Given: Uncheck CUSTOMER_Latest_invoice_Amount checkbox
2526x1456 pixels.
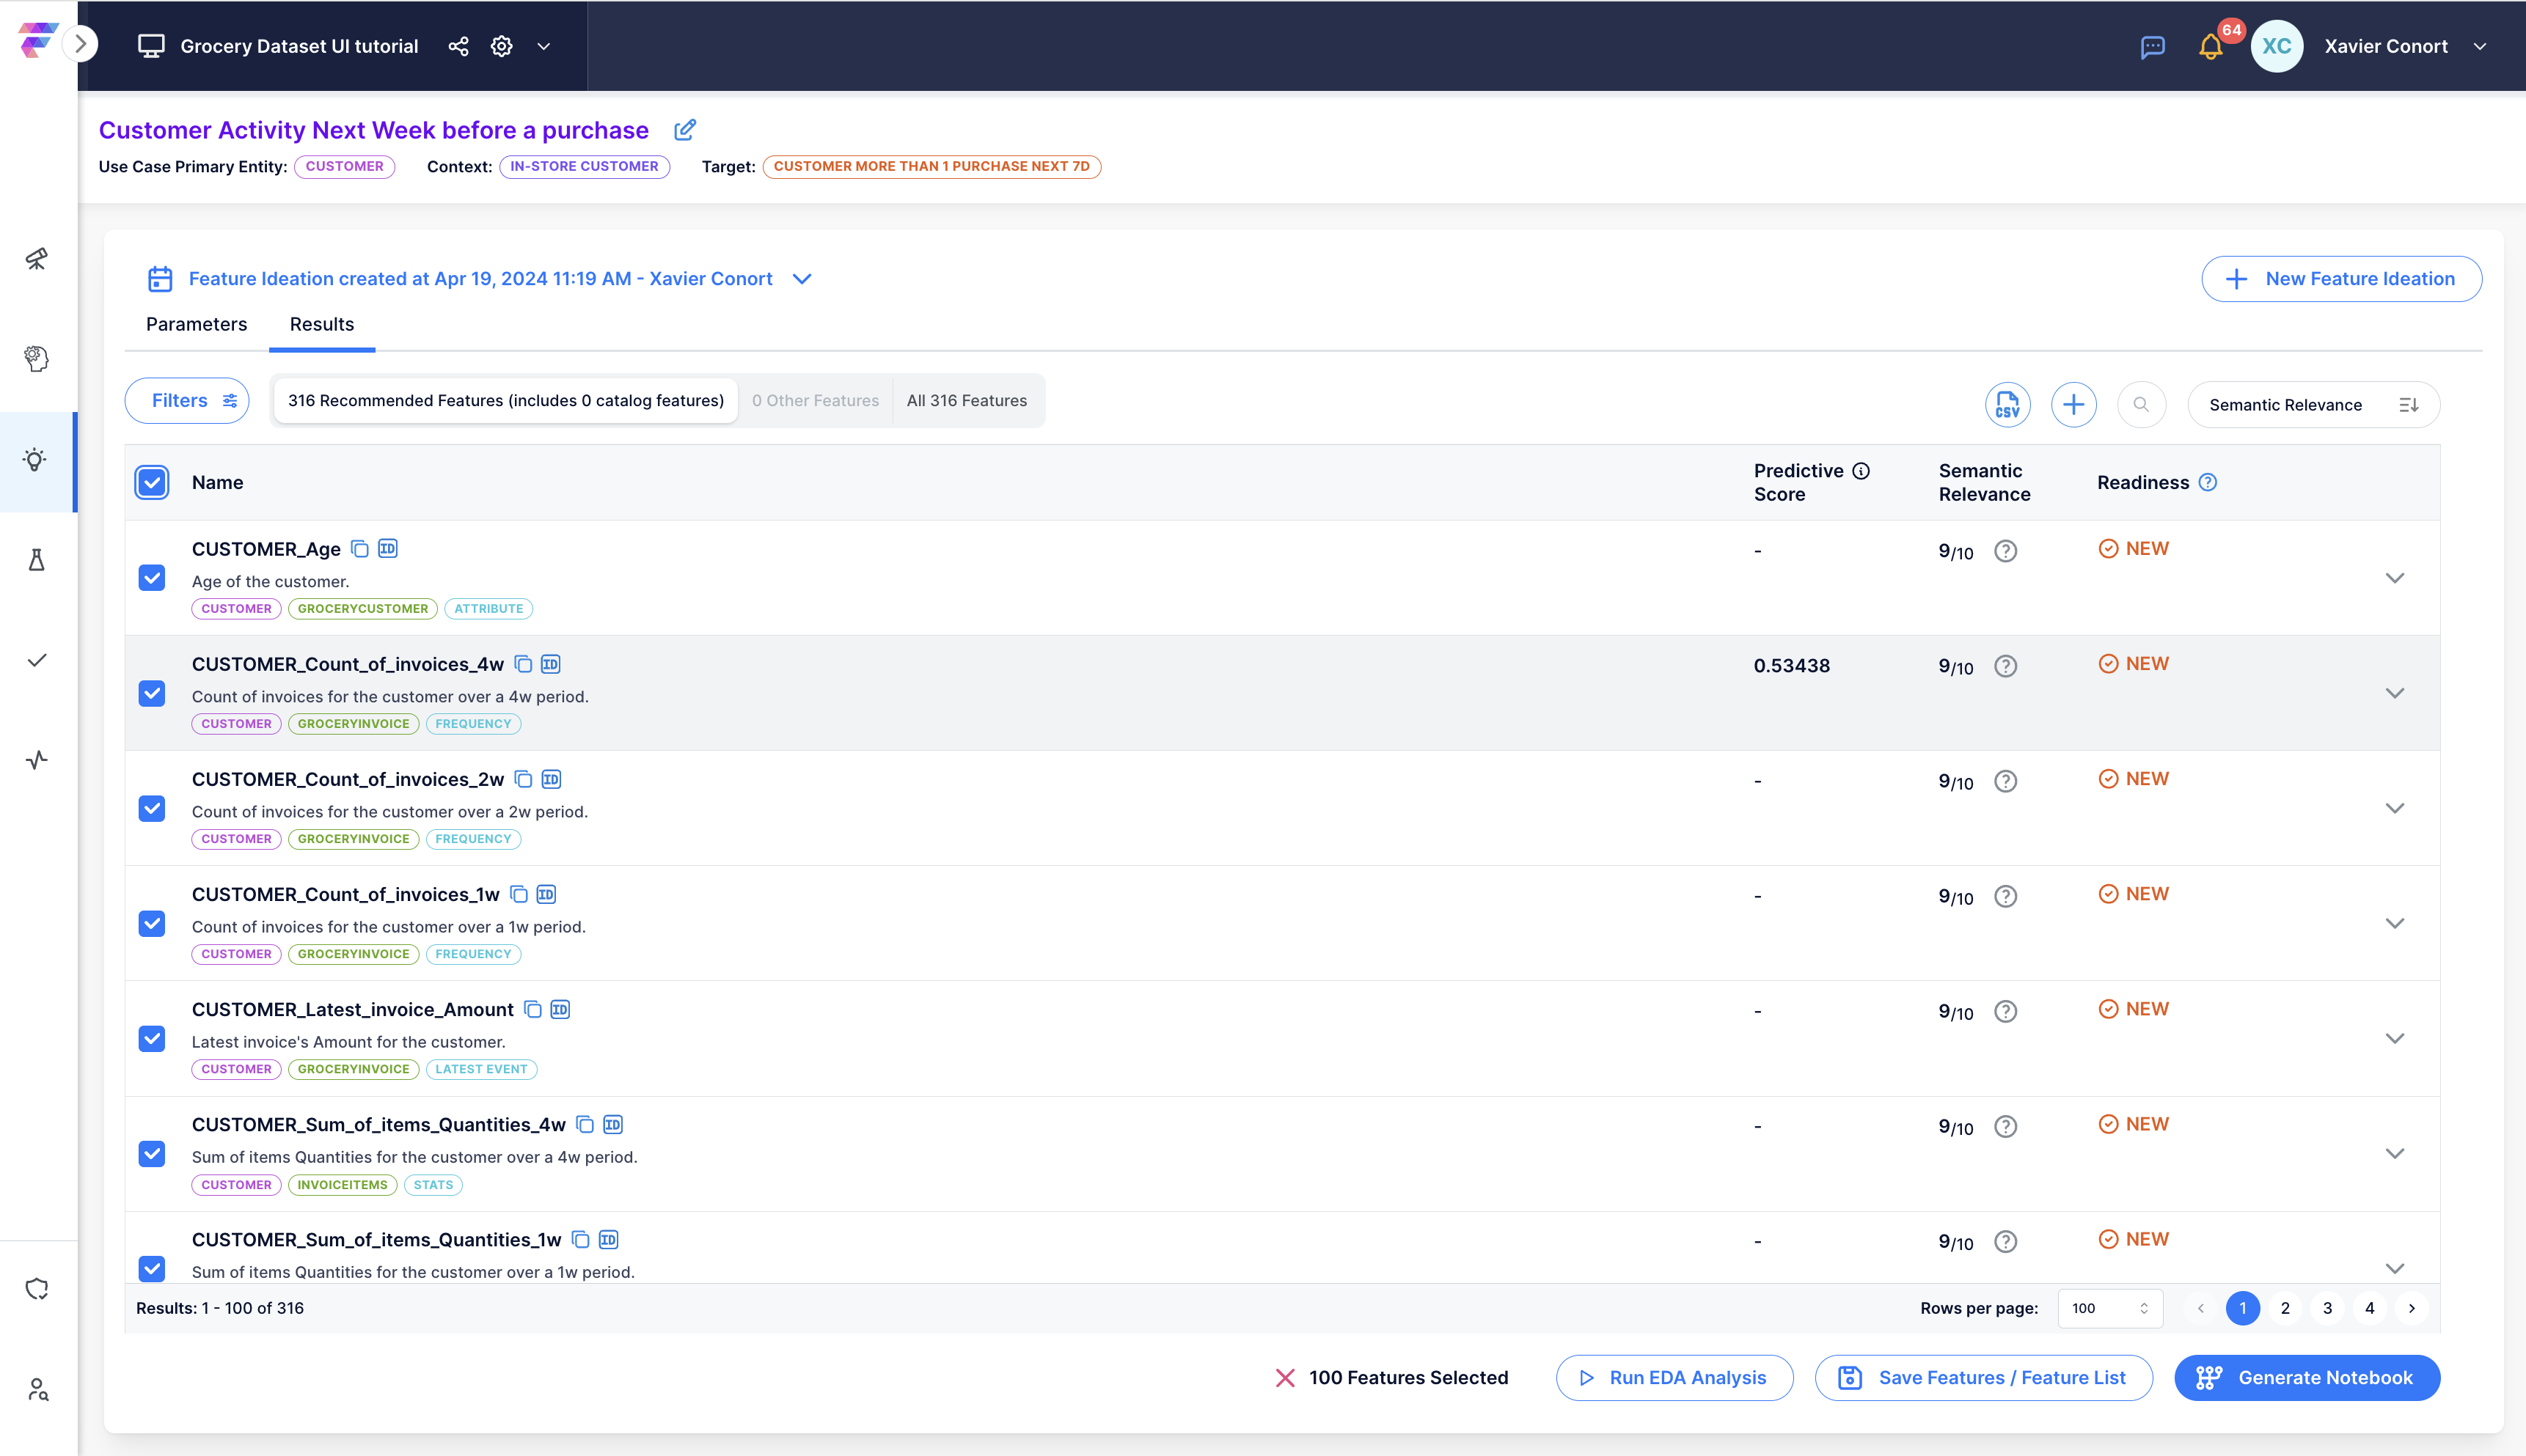Looking at the screenshot, I should [152, 1038].
